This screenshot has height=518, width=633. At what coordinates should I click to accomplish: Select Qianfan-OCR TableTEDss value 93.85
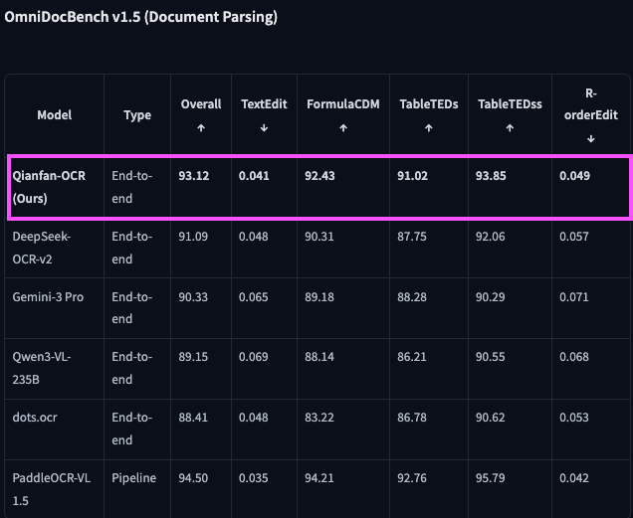pos(491,176)
